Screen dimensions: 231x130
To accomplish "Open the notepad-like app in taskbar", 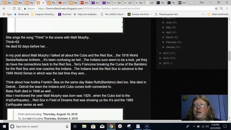I will coord(138,126).
